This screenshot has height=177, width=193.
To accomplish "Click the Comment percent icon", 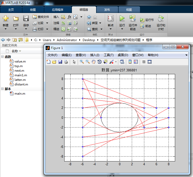I will click(x=63, y=23).
